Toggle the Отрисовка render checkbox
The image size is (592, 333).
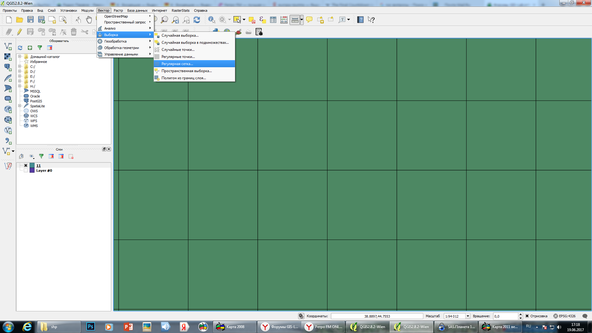(x=527, y=316)
